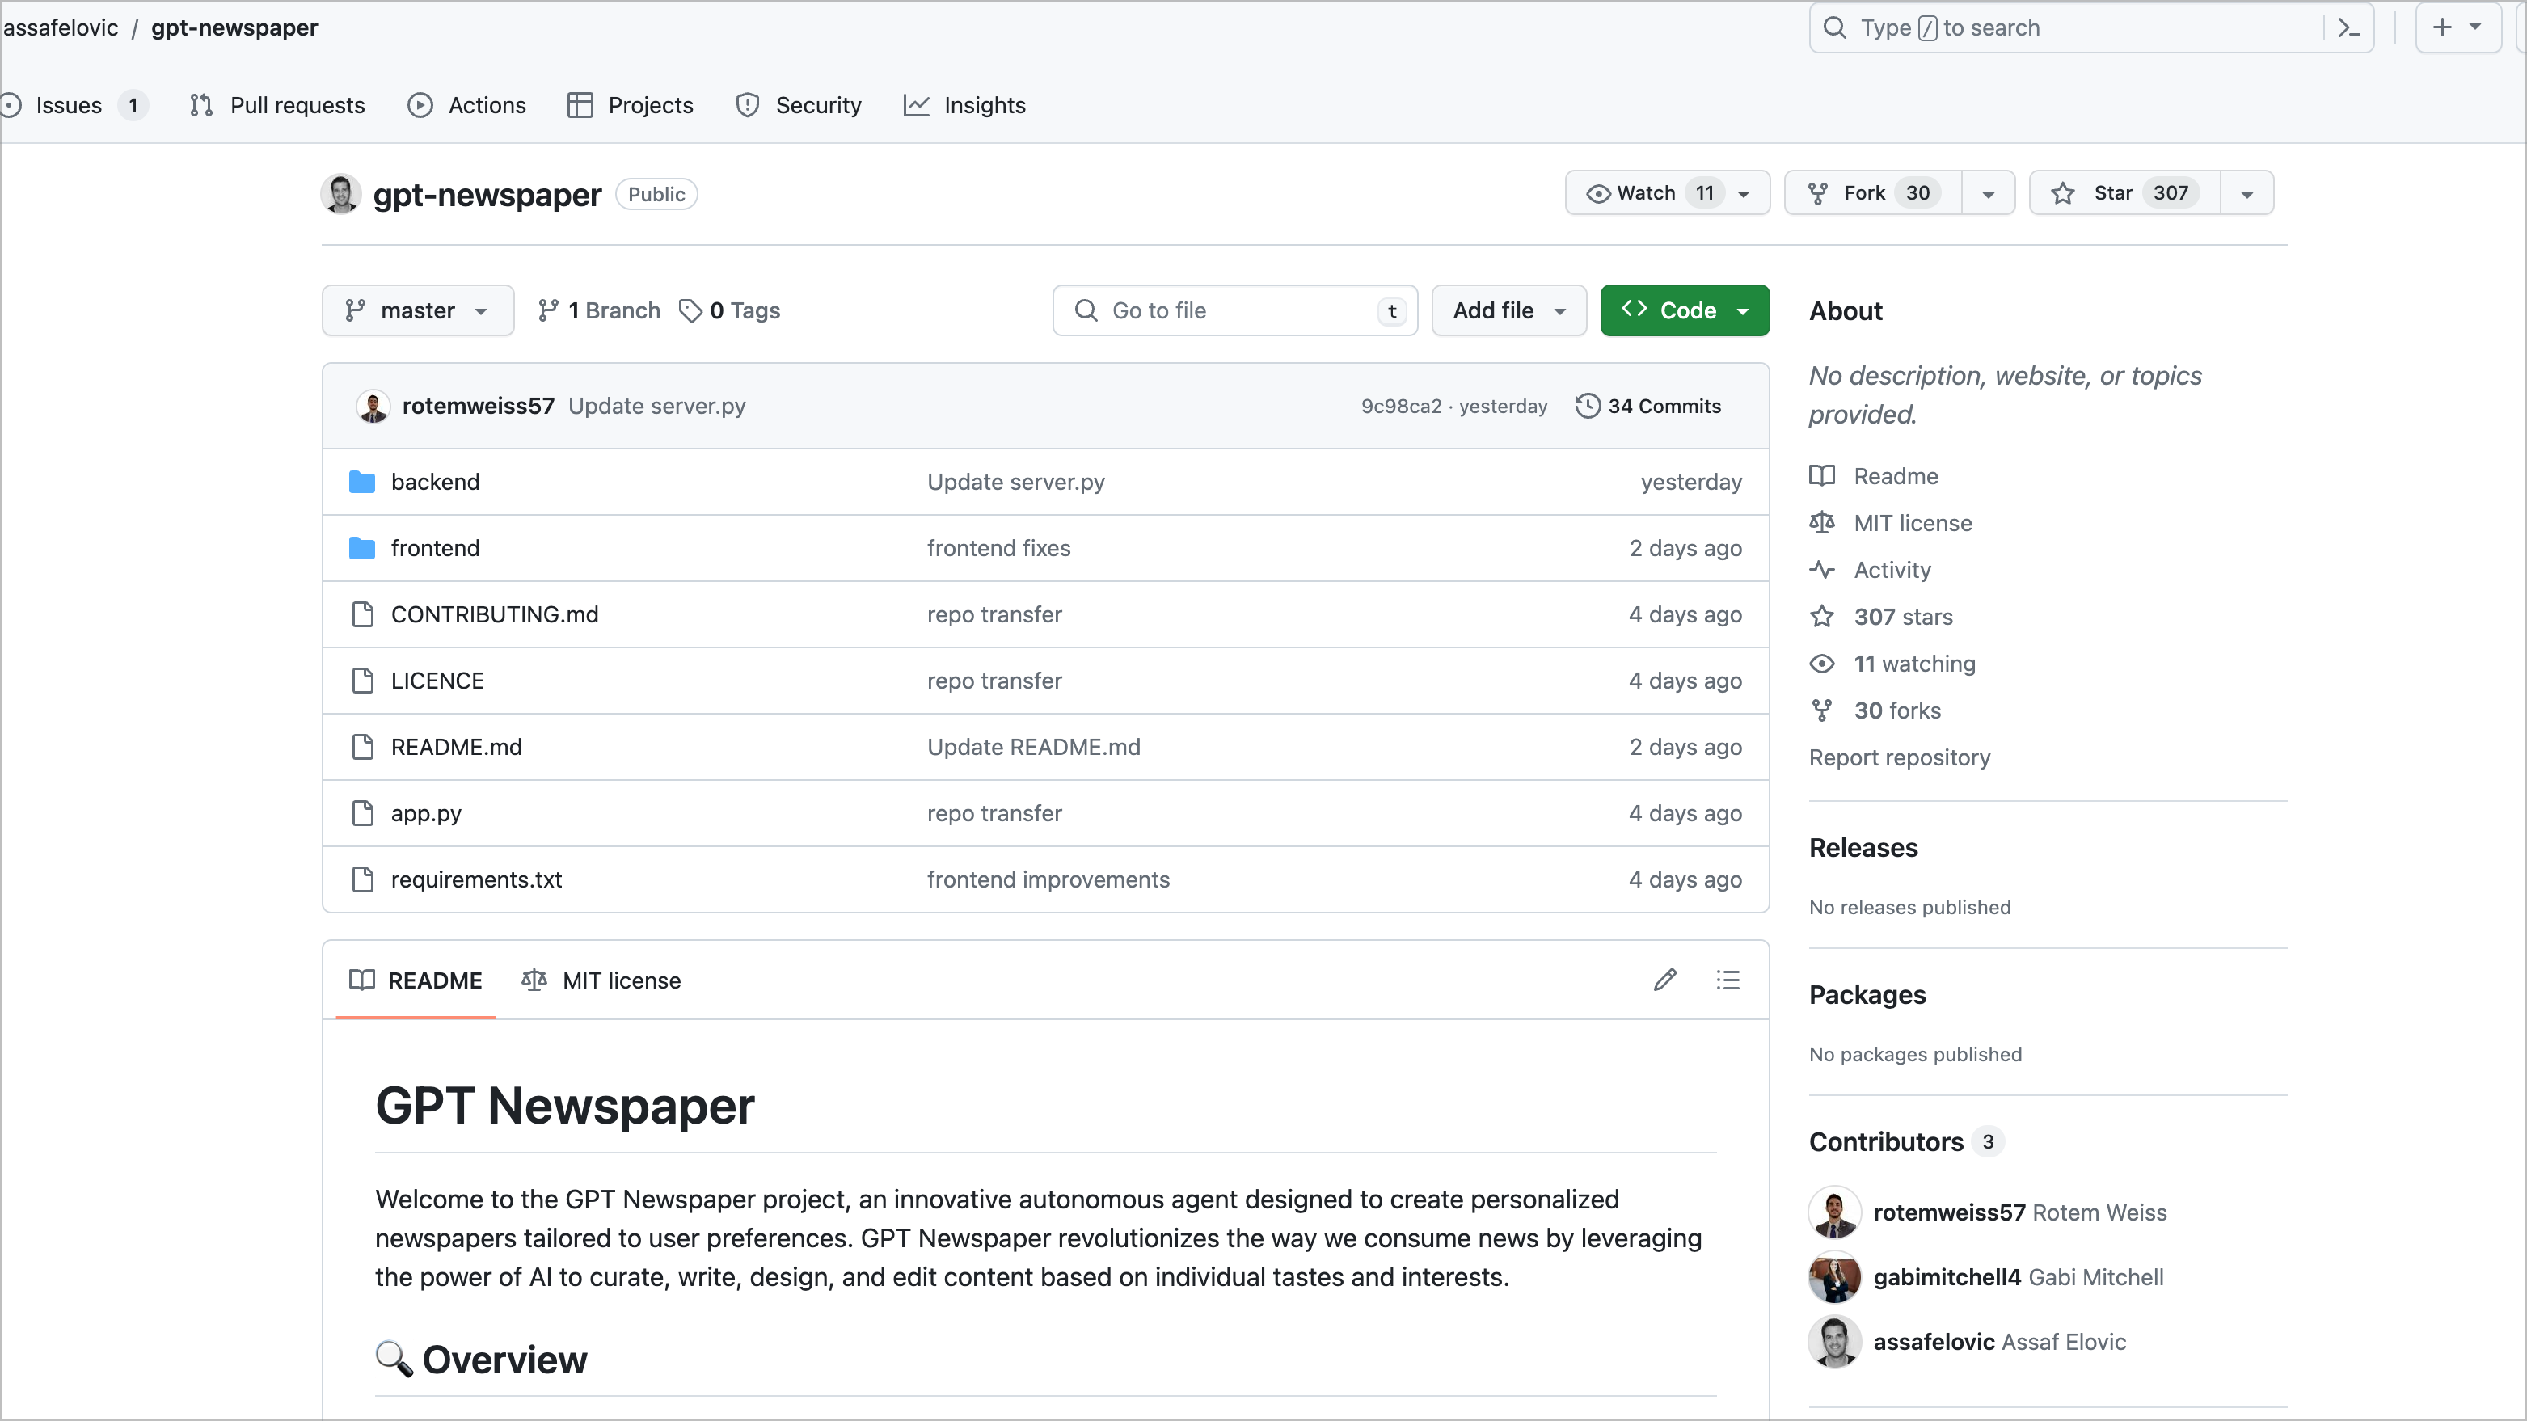
Task: Click the pulse icon beside Activity
Action: (1821, 570)
